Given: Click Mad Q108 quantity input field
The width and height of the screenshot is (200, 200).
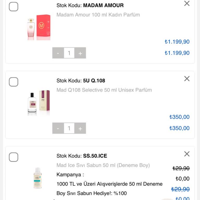Looking at the screenshot, I should [x=69, y=128].
